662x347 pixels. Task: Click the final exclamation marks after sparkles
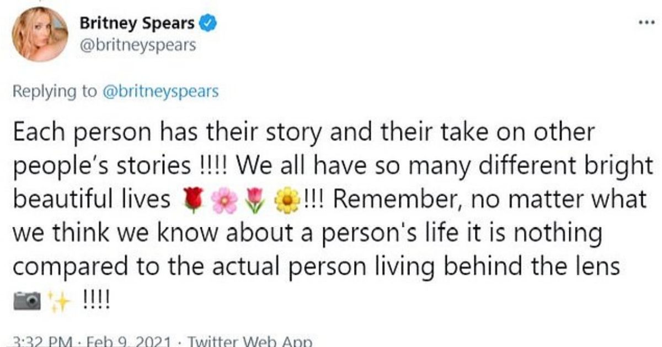click(96, 300)
